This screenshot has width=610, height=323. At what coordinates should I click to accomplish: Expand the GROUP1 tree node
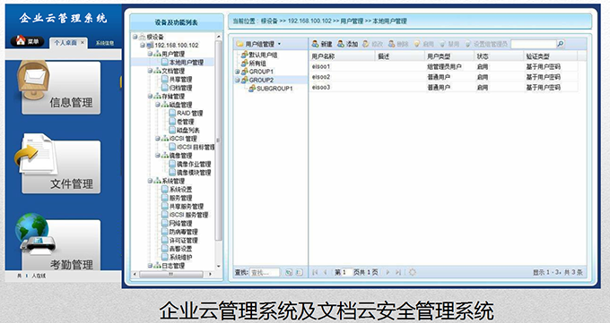[x=237, y=72]
